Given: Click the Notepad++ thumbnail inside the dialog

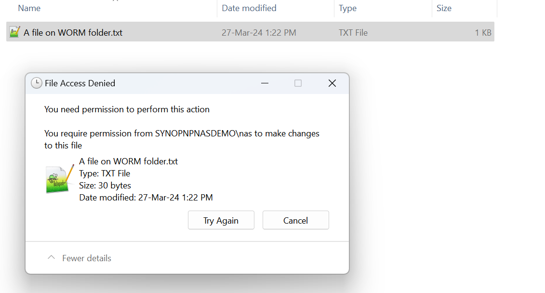Looking at the screenshot, I should pyautogui.click(x=58, y=179).
